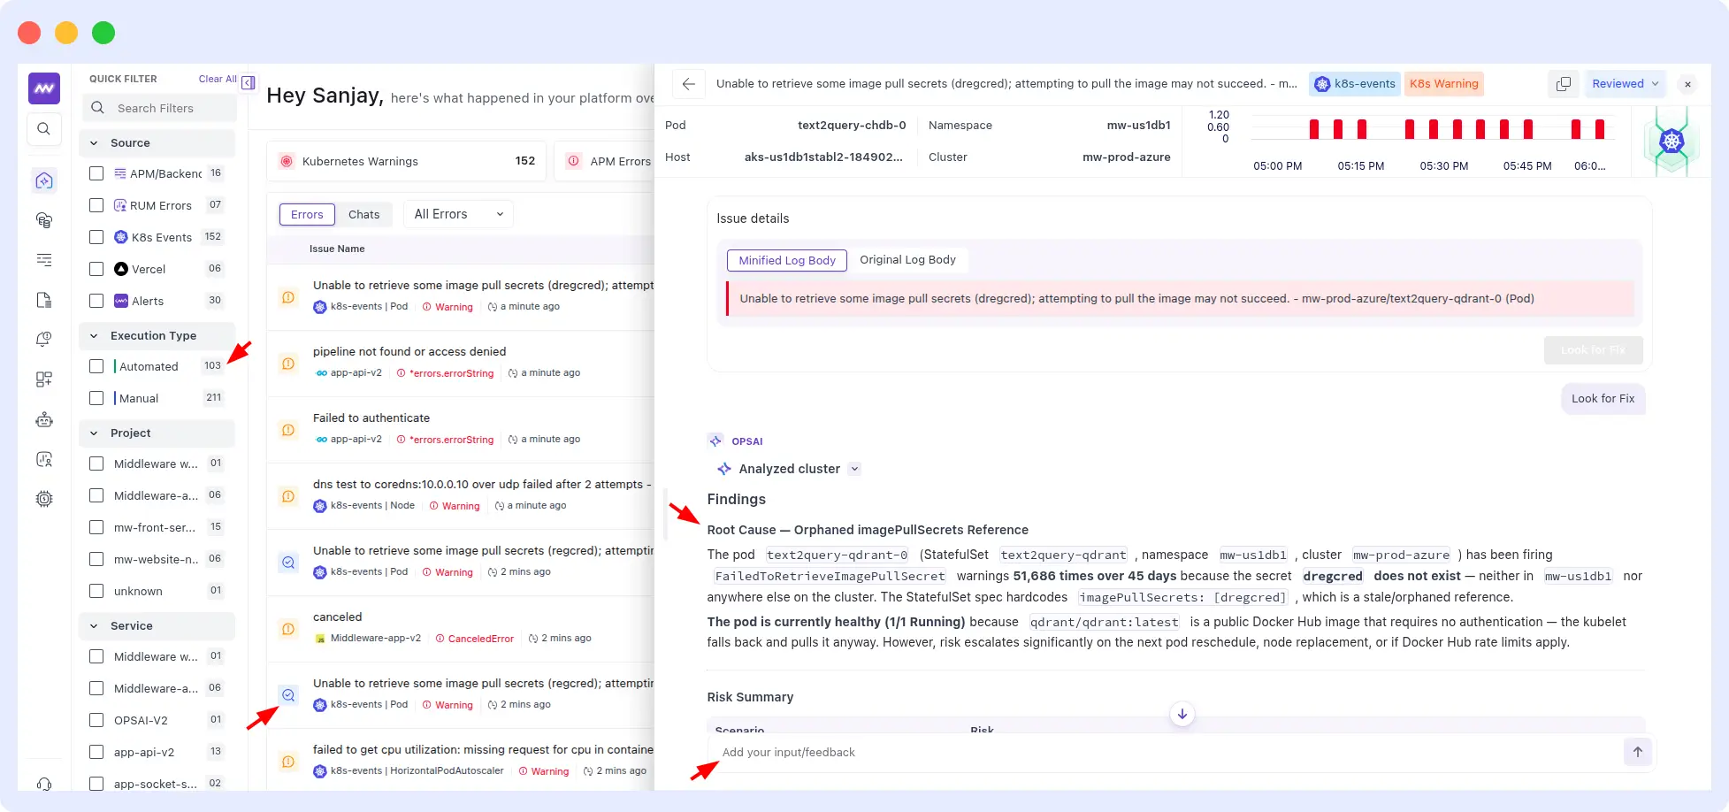Image resolution: width=1729 pixels, height=812 pixels.
Task: Open the alerts bell sidebar icon
Action: click(44, 340)
